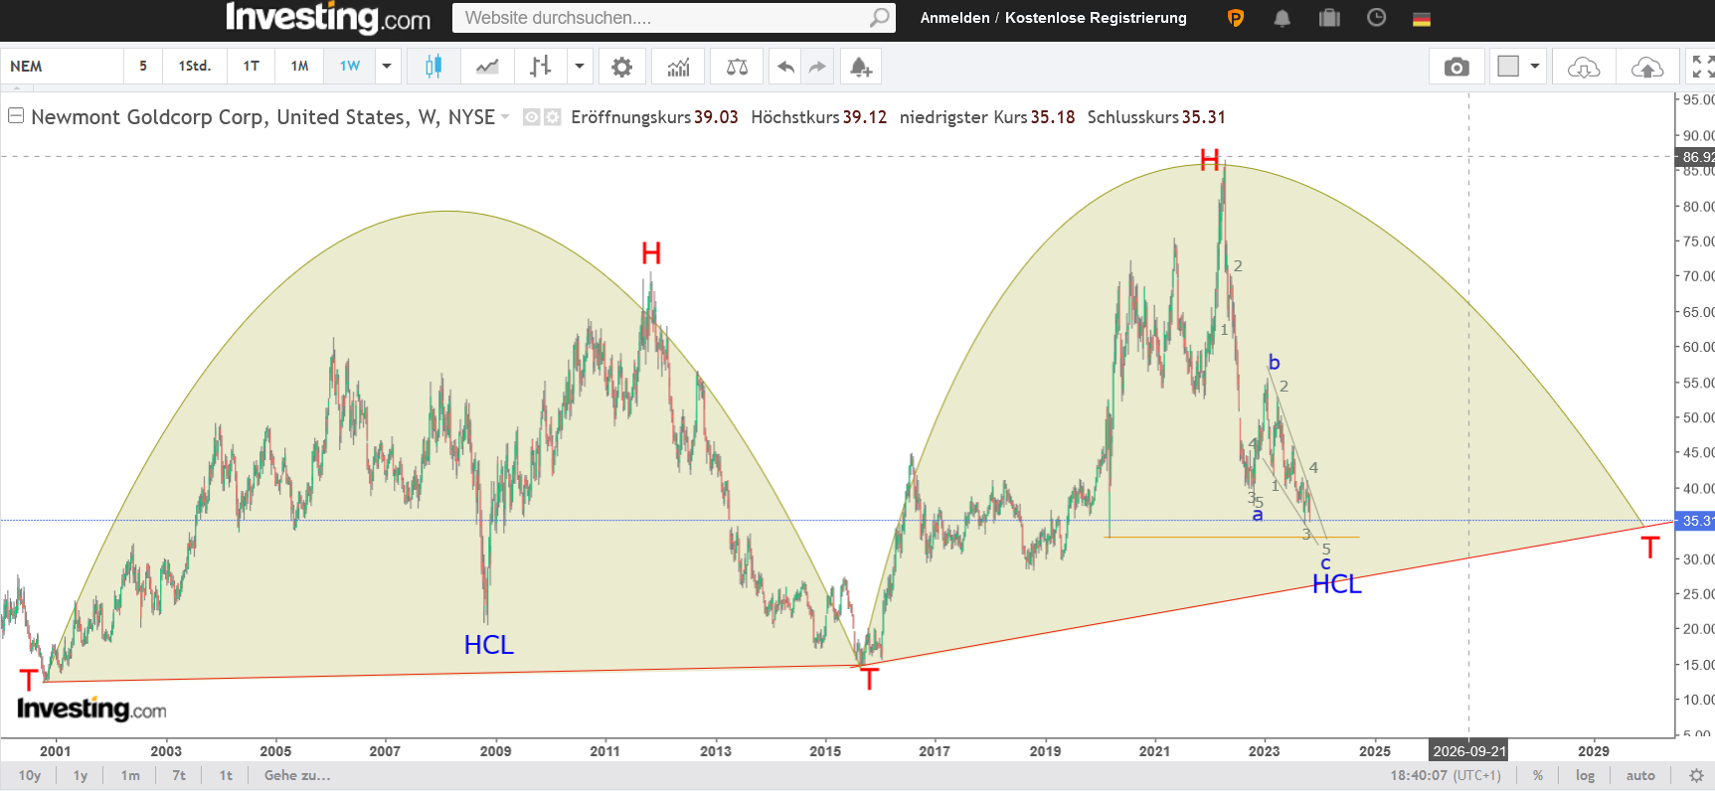Open chart settings gear in toolbar
Viewport: 1715px width, 791px height.
pyautogui.click(x=621, y=67)
